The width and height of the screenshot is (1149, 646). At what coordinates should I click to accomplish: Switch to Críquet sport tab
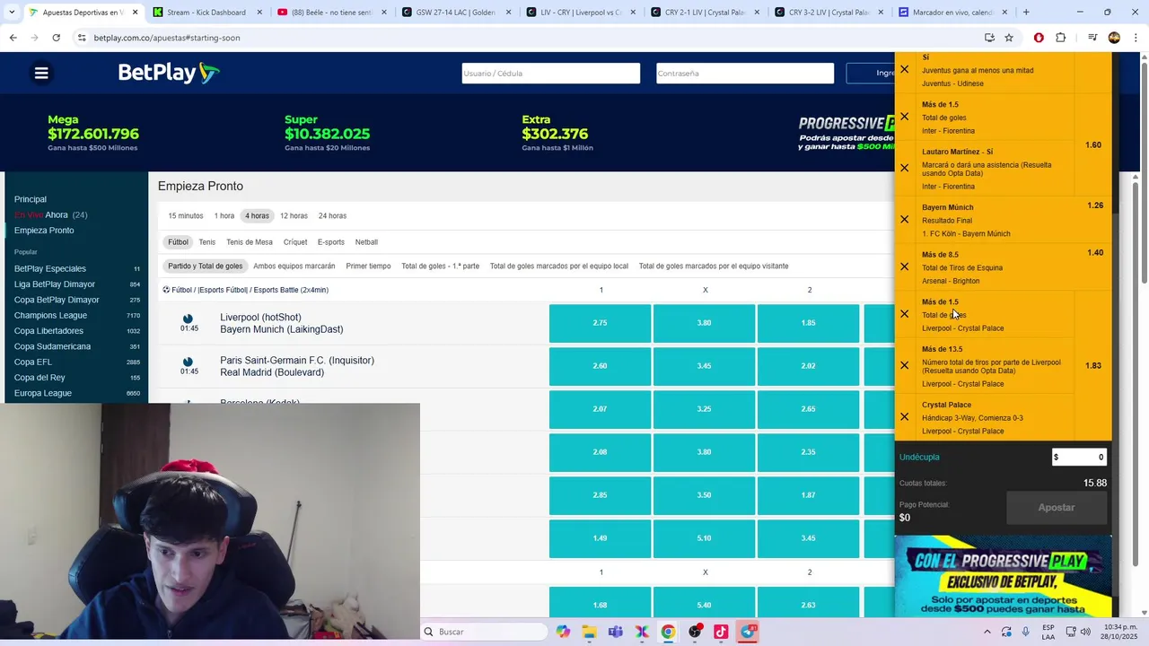(x=295, y=242)
